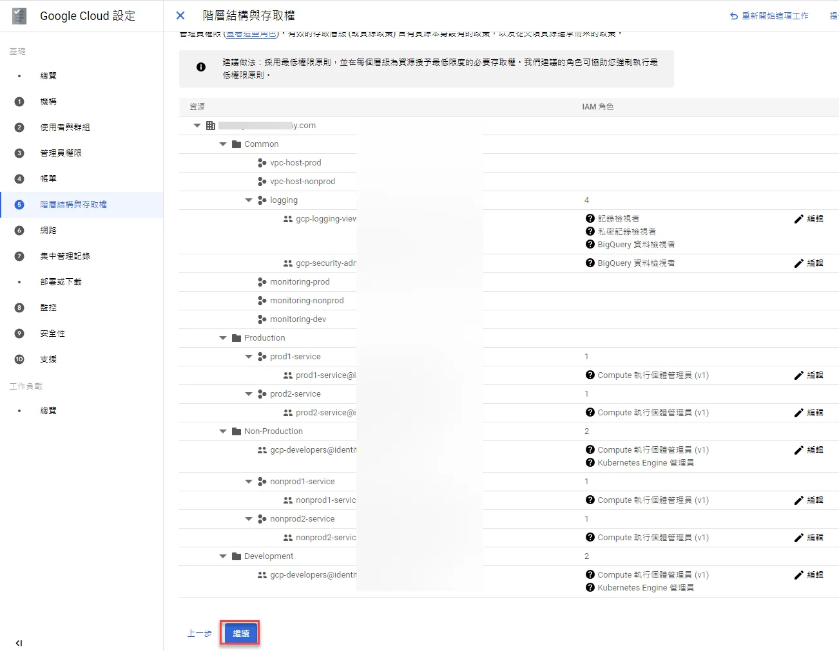
Task: Collapse the nonprod1-service project
Action: click(x=249, y=482)
